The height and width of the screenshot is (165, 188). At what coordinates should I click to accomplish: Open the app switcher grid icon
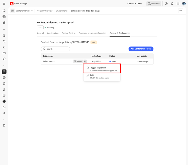tap(178, 4)
